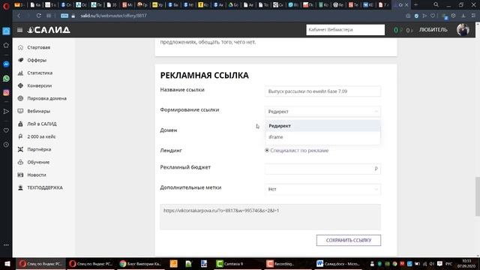Image resolution: width=480 pixels, height=270 pixels.
Task: Click the generated advertising link text area
Action: [270, 217]
